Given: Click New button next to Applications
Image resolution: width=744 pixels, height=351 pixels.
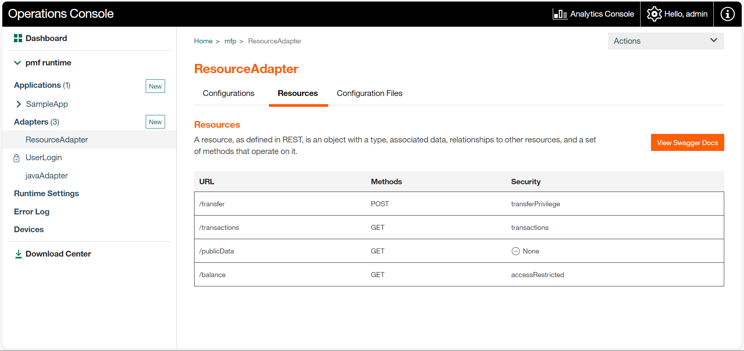Looking at the screenshot, I should click(x=155, y=86).
